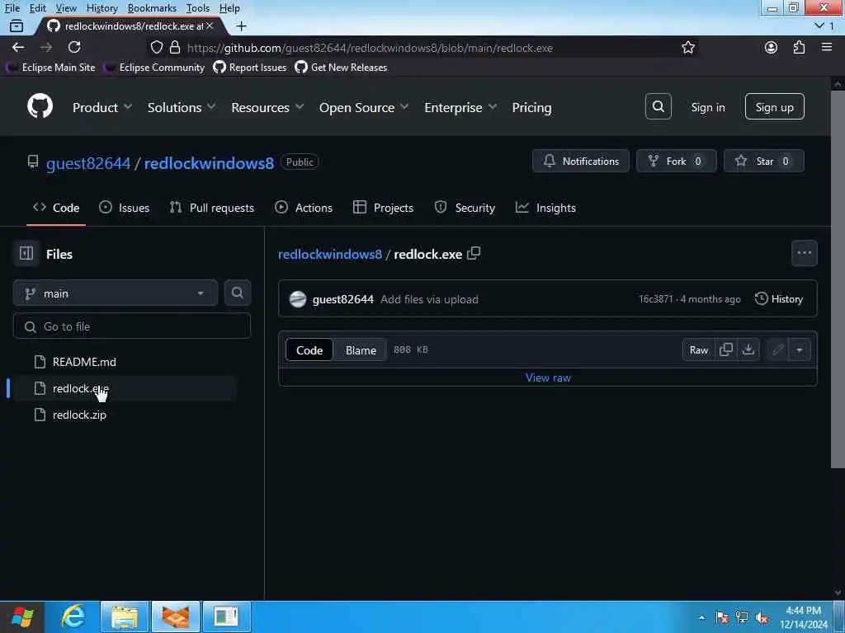Star the repository with the Star button
Screen dimensions: 845x633
[763, 161]
